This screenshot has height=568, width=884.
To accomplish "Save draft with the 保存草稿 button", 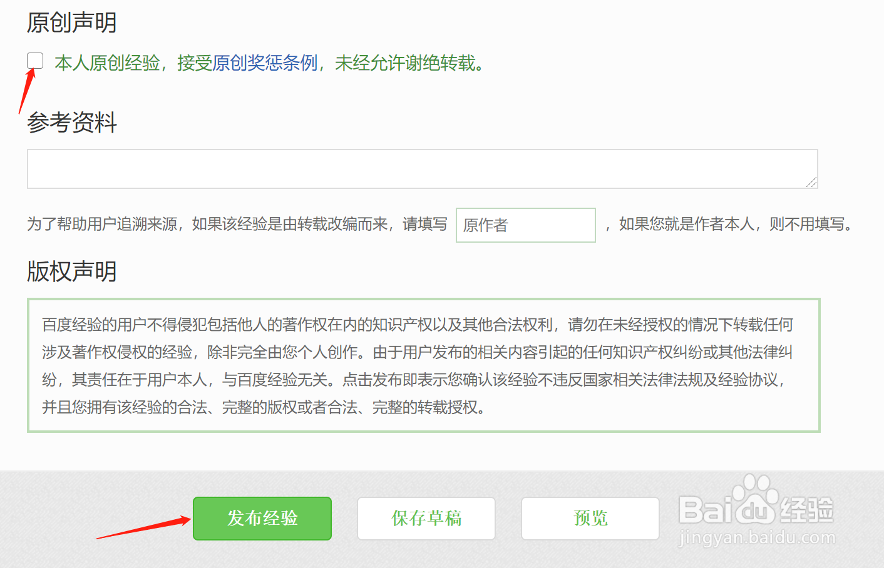I will point(426,518).
